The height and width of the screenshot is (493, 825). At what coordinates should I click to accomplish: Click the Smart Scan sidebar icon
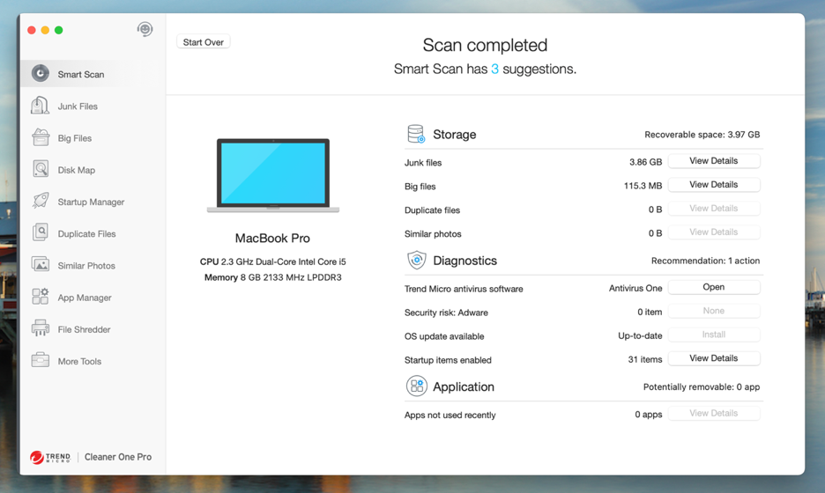point(41,74)
